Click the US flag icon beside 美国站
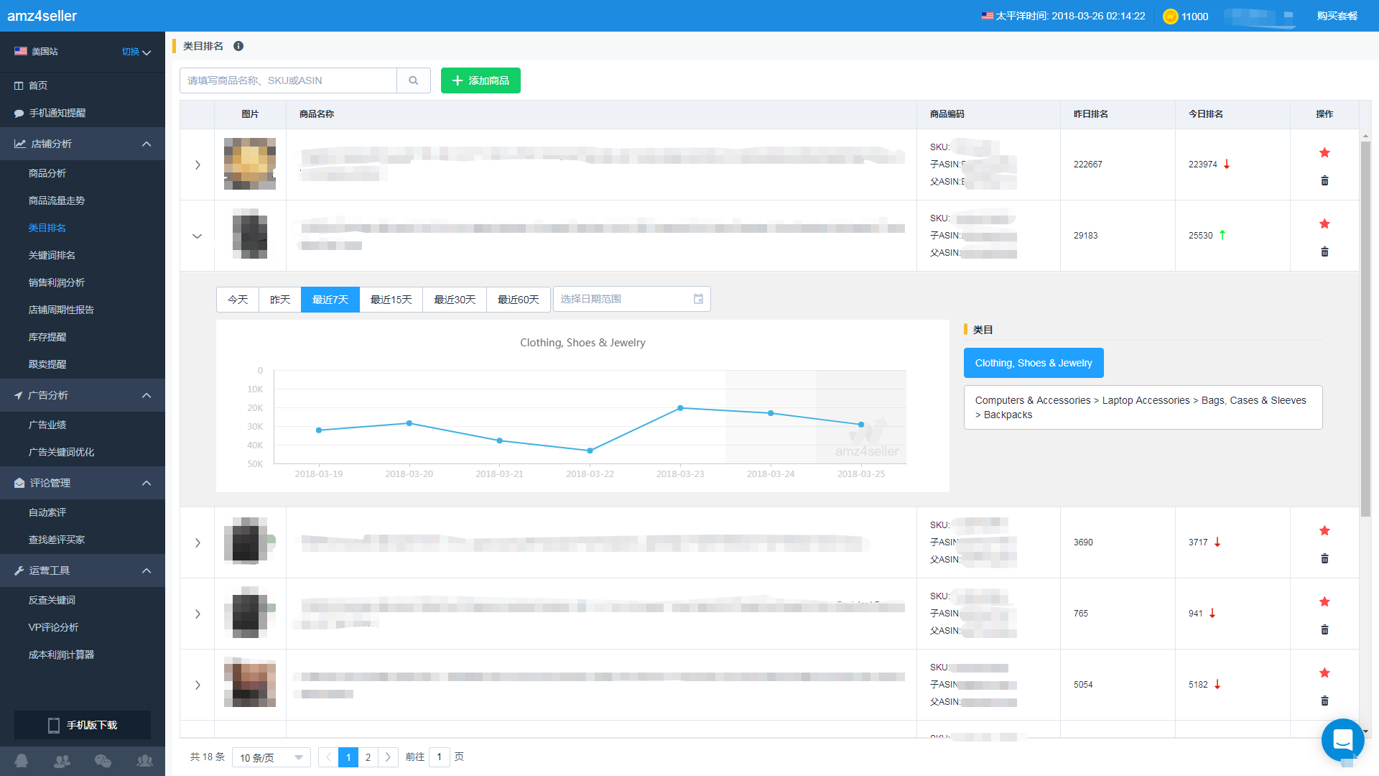 click(21, 51)
